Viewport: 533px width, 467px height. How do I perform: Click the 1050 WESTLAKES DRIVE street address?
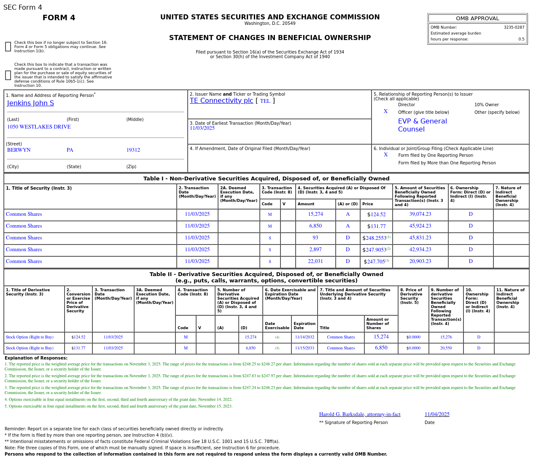pos(39,127)
